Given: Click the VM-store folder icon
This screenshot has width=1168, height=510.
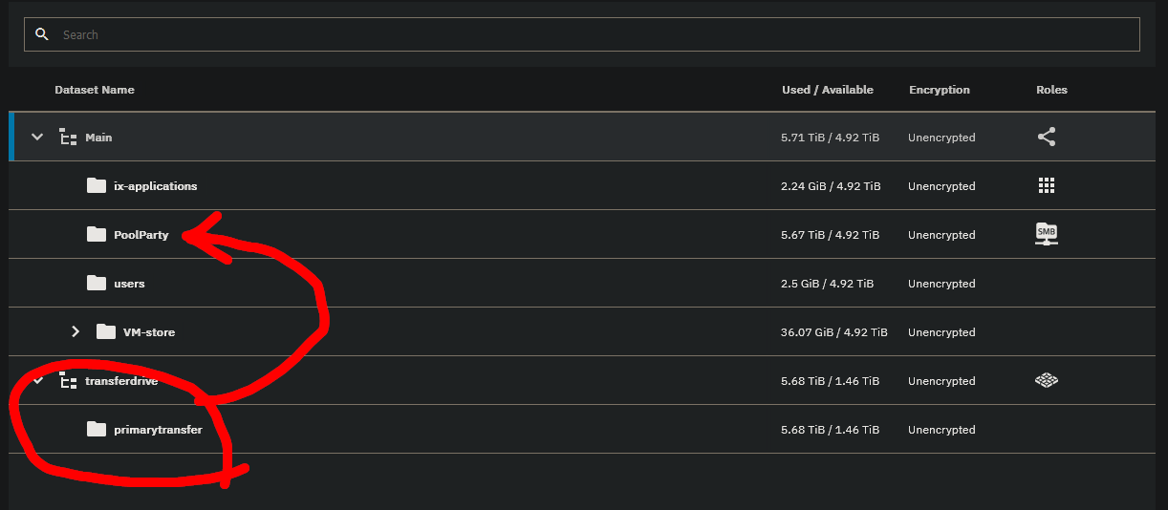Looking at the screenshot, I should point(106,332).
